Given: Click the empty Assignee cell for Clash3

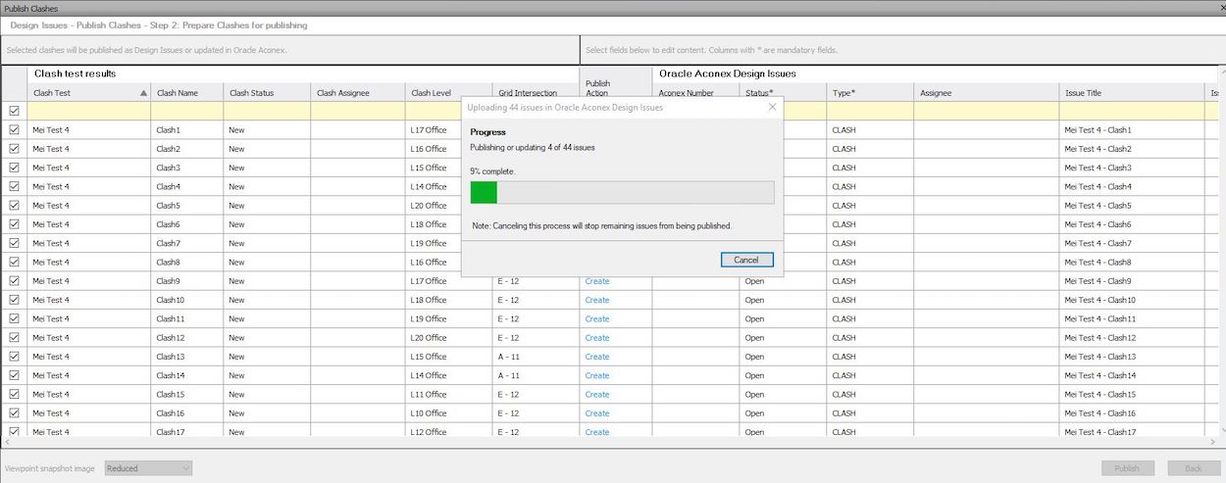Looking at the screenshot, I should click(x=986, y=168).
